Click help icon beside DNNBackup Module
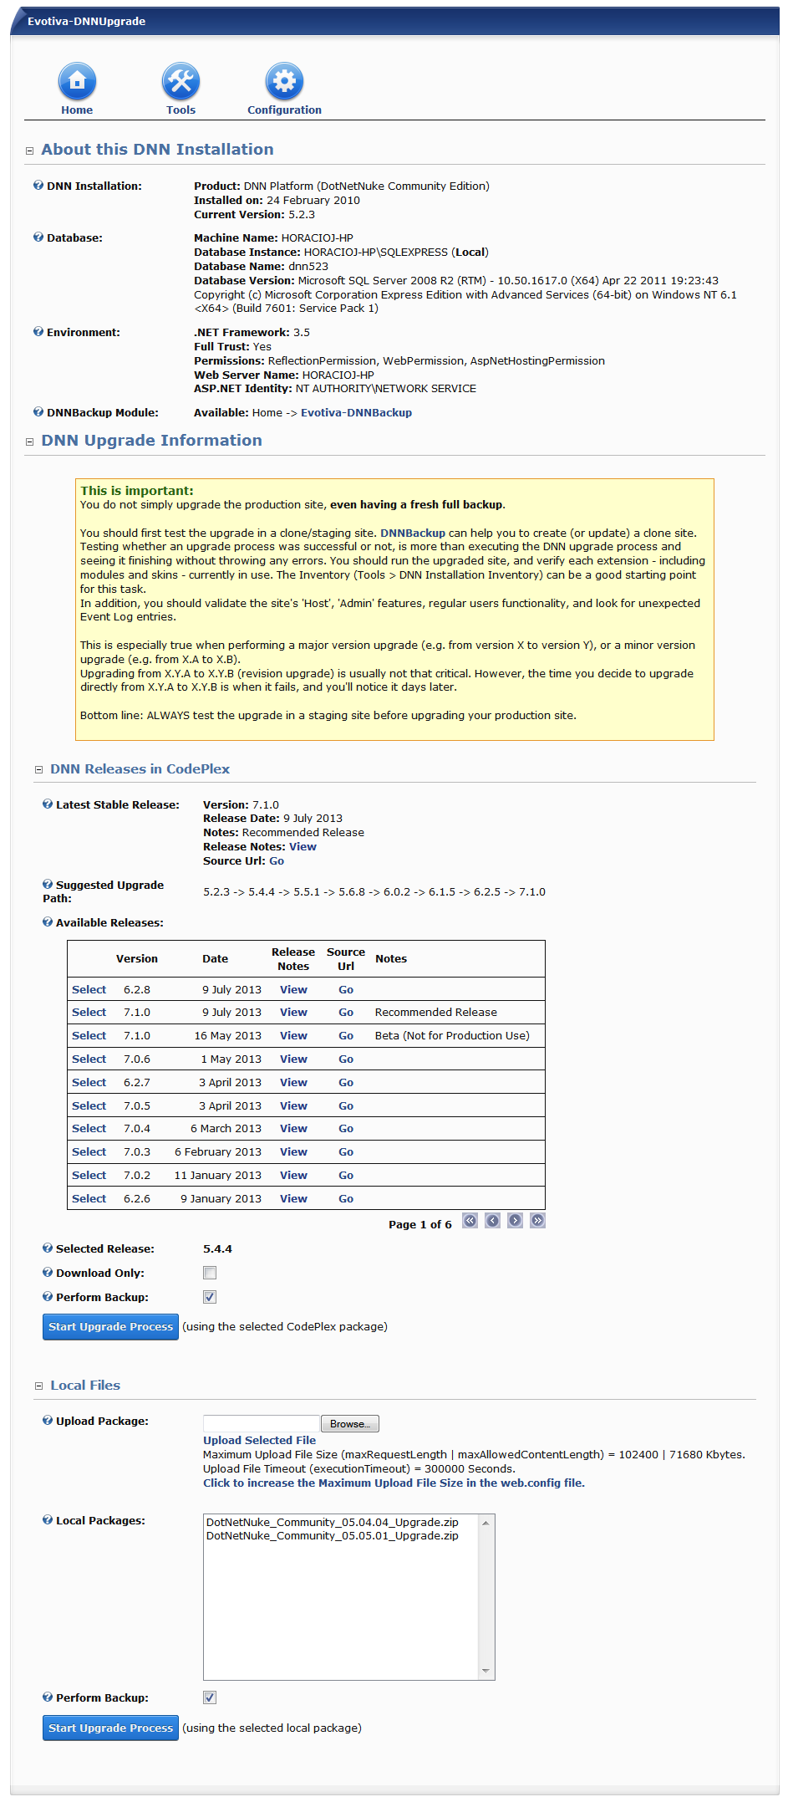 pos(38,412)
